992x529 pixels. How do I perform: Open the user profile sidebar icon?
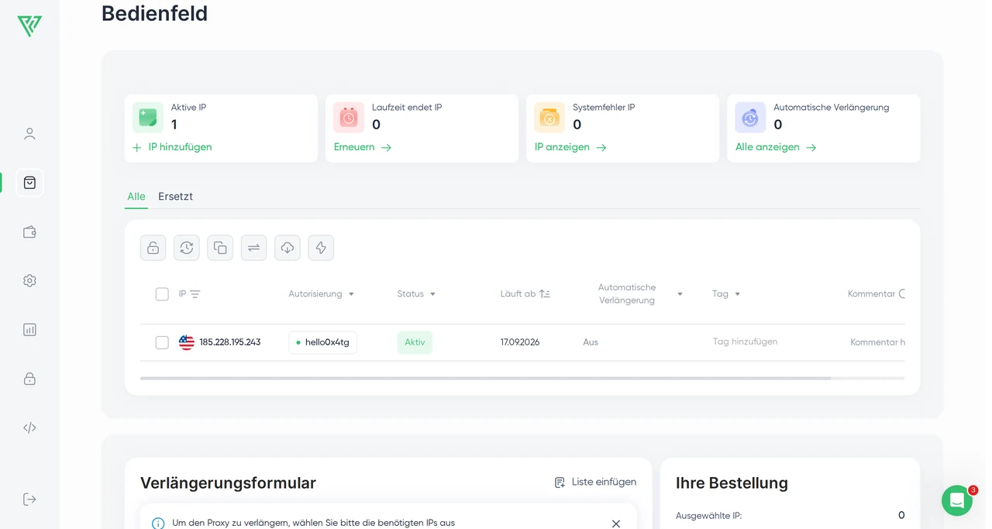pos(29,134)
